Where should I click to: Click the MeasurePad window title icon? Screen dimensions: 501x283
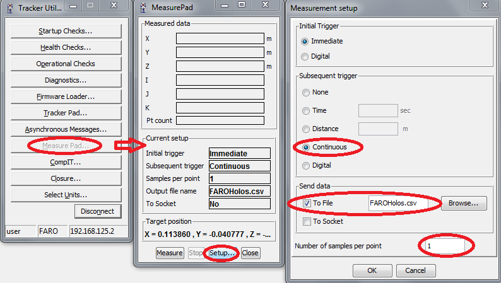coord(144,8)
